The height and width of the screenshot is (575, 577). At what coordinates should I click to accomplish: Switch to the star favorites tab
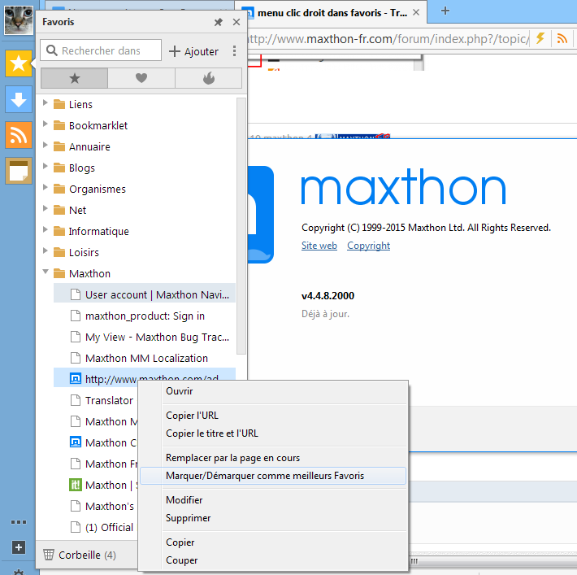pyautogui.click(x=74, y=78)
